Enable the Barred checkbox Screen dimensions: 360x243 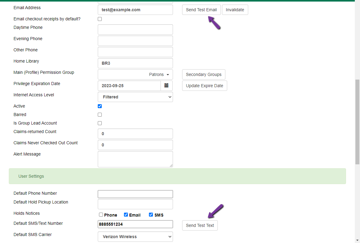(100, 115)
